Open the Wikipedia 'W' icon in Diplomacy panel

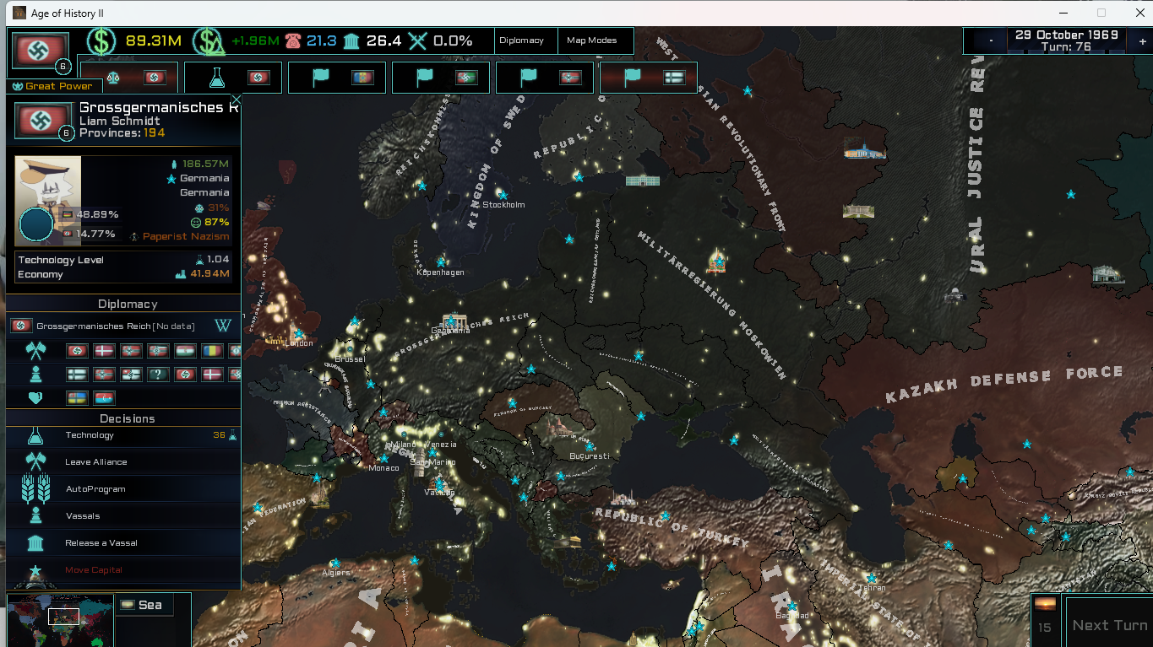[224, 326]
